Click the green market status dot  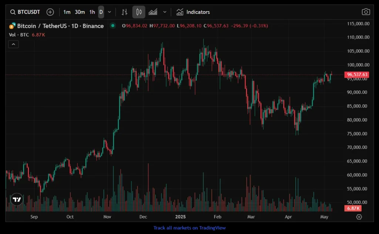tap(113, 26)
